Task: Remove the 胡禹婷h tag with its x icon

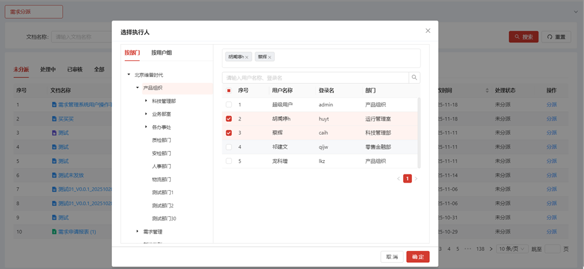Action: click(x=247, y=57)
